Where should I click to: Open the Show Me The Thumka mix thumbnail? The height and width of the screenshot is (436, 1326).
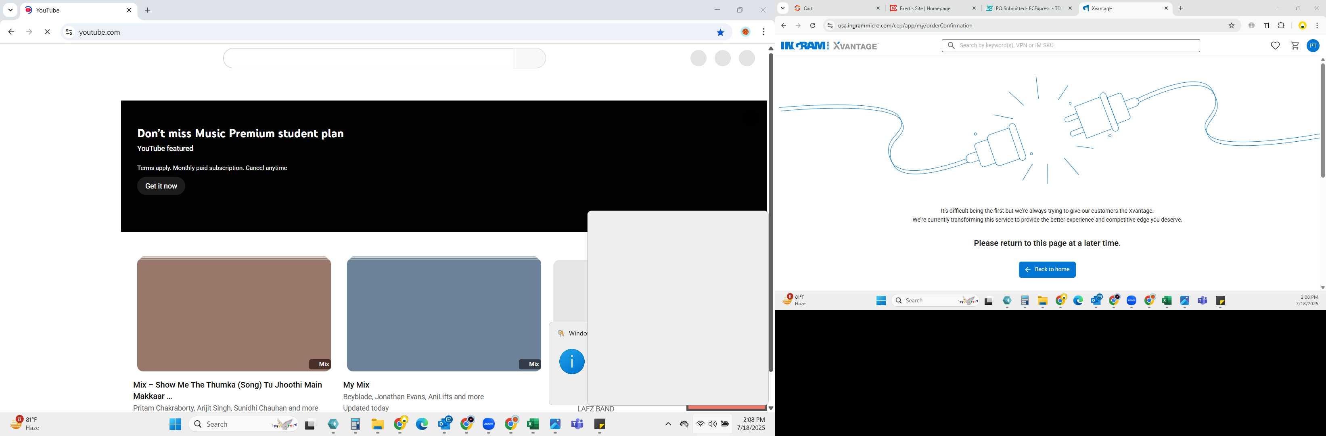pyautogui.click(x=234, y=314)
